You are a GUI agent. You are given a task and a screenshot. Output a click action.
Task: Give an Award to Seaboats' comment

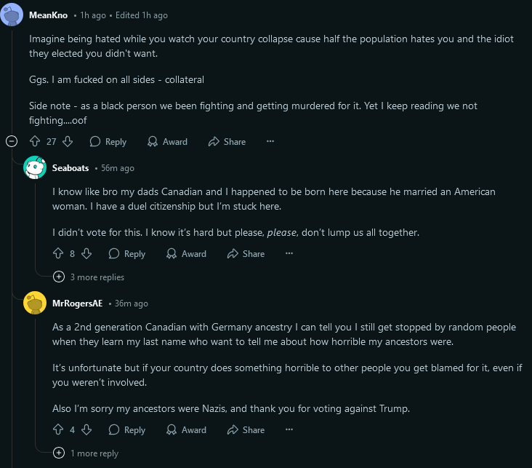pyautogui.click(x=186, y=253)
